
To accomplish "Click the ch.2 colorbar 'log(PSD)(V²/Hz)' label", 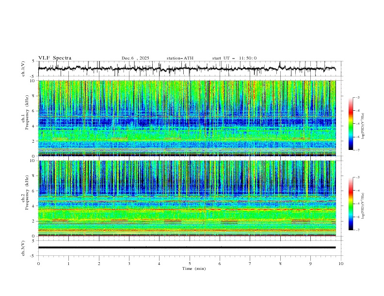I will pos(363,206).
